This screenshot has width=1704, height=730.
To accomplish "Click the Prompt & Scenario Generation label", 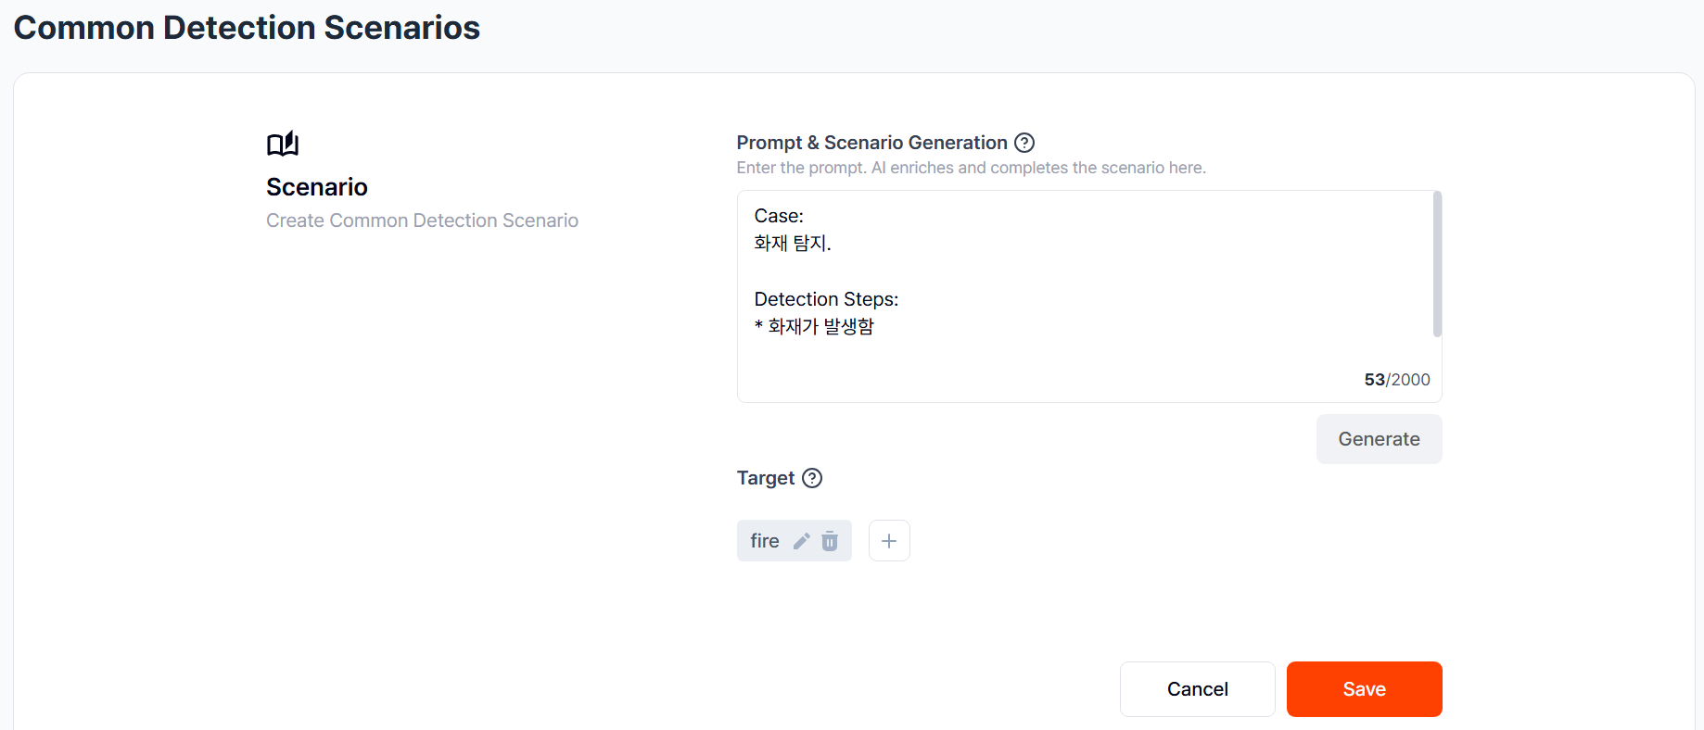I will (871, 143).
